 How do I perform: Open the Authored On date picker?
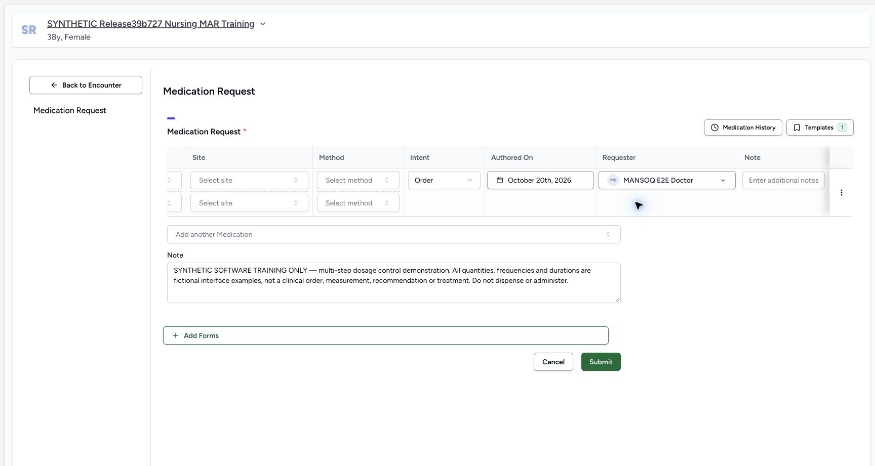(540, 180)
